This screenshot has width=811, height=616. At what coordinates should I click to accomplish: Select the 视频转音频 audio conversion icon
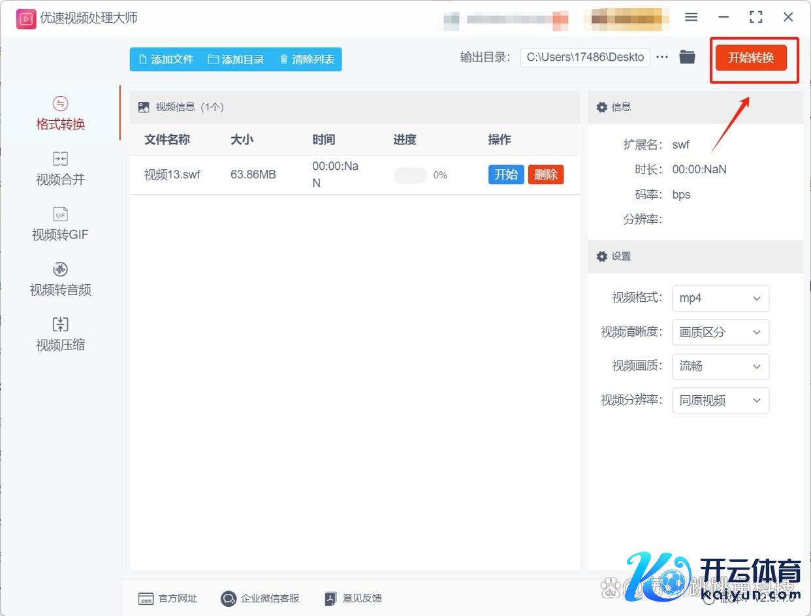coord(60,269)
